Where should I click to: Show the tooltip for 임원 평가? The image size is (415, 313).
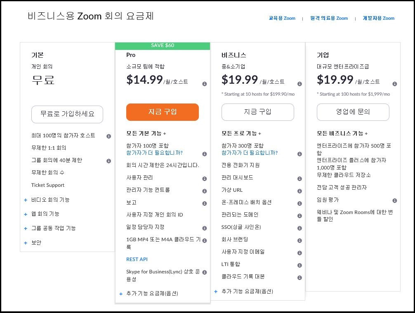[395, 200]
